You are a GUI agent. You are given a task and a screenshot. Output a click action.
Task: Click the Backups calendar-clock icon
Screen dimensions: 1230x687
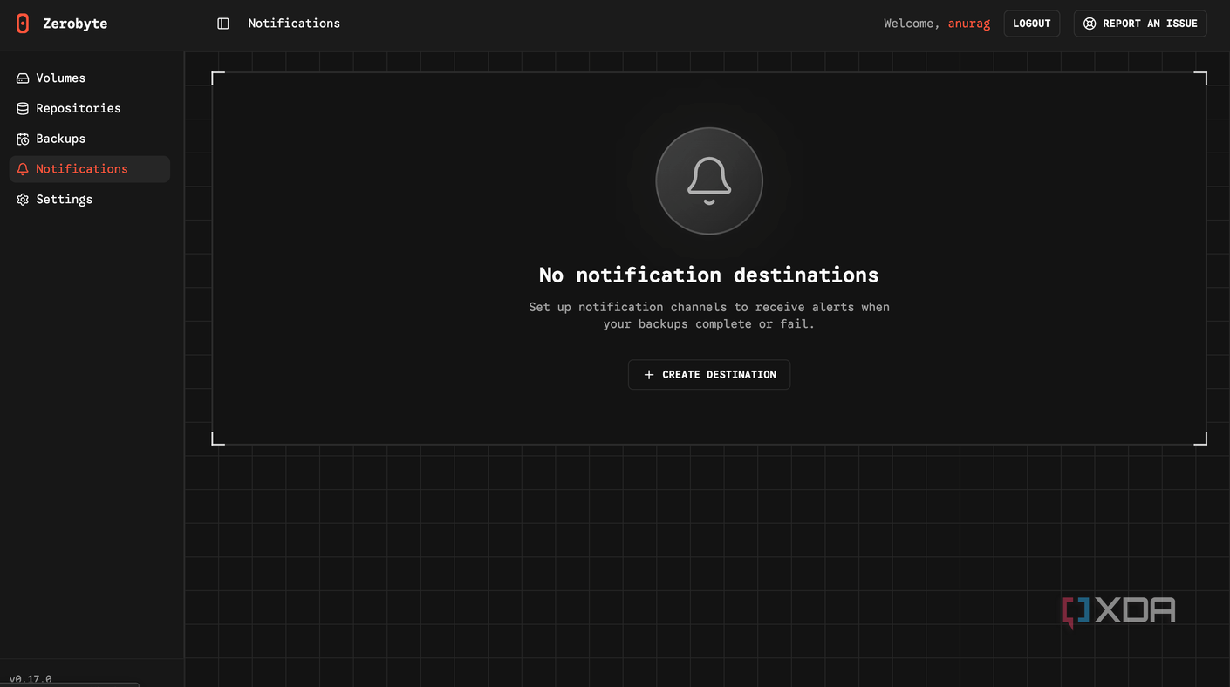(23, 139)
